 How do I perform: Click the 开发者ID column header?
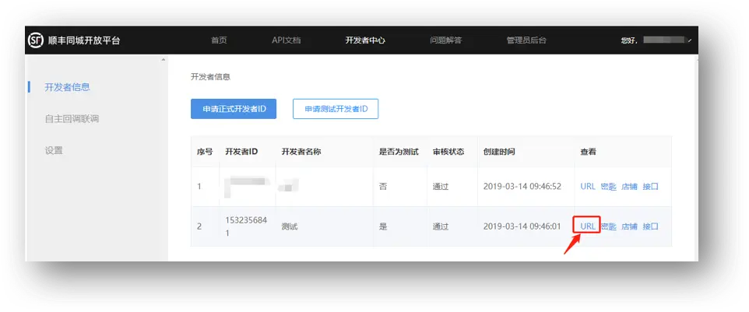point(241,152)
